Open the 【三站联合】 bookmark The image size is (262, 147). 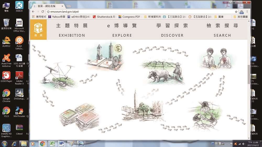pyautogui.click(x=174, y=17)
